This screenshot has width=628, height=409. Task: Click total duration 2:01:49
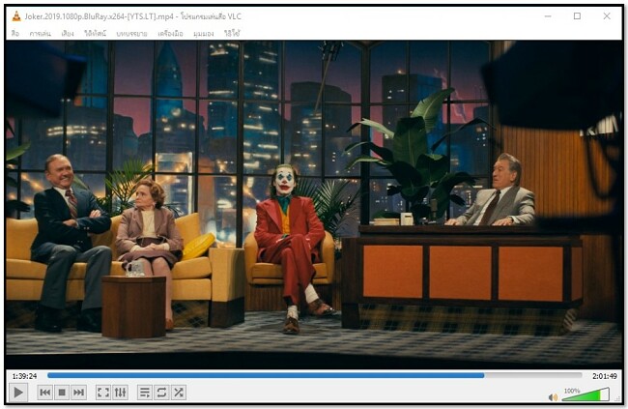[605, 376]
